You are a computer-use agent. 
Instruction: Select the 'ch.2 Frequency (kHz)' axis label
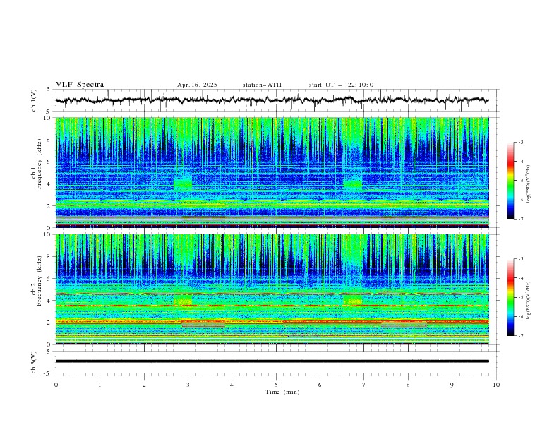click(x=36, y=281)
